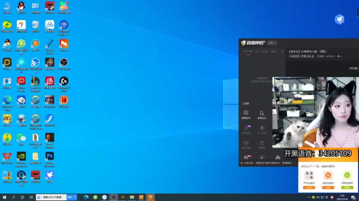Viewport: 359px width, 201px height.
Task: Launch YY camera yellow ring icon
Action: [7, 64]
